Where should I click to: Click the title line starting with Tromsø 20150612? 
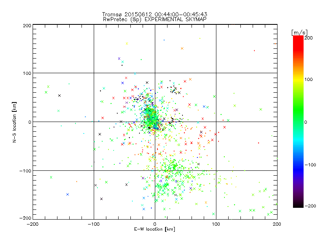coord(155,14)
